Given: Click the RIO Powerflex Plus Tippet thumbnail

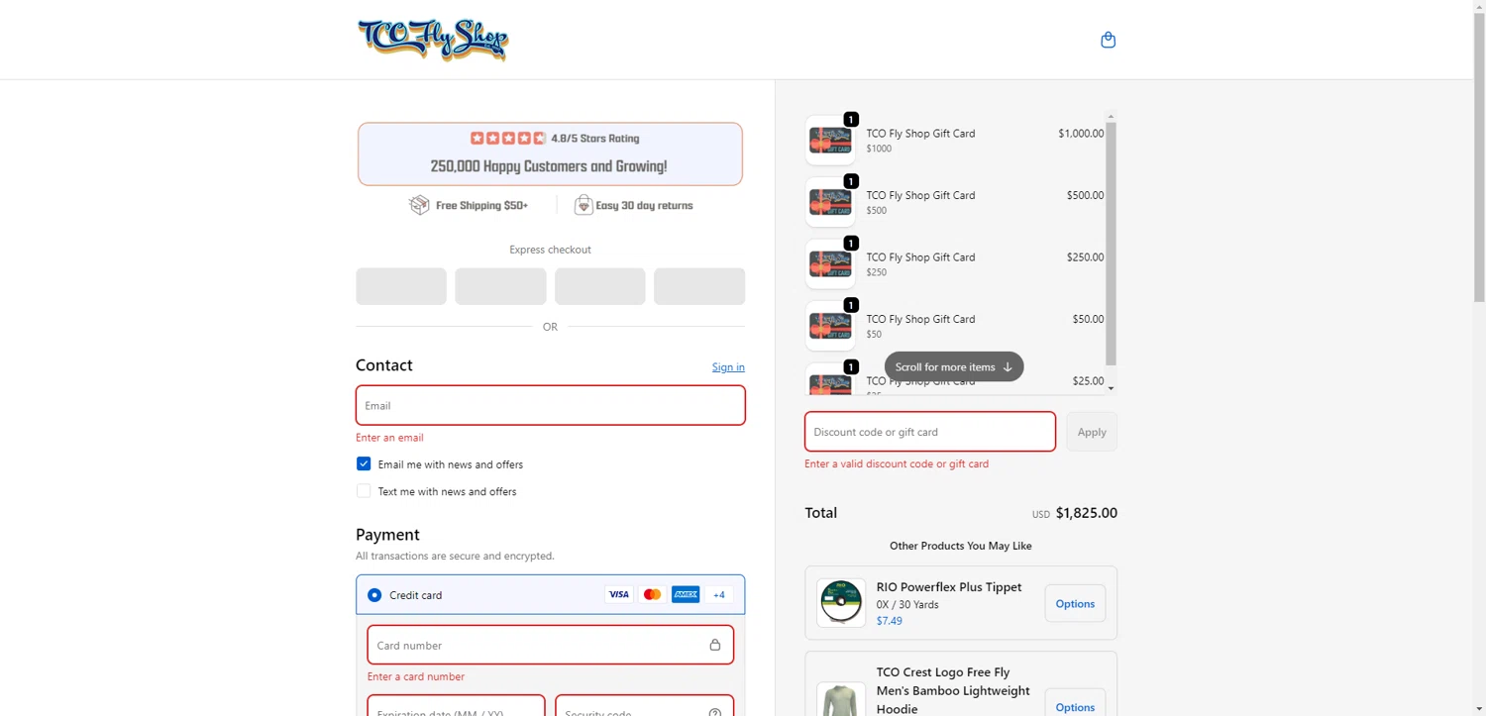Looking at the screenshot, I should (841, 603).
